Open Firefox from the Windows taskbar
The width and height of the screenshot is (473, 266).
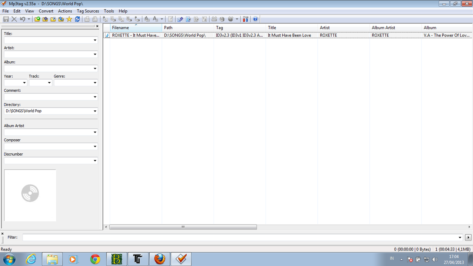pos(160,259)
